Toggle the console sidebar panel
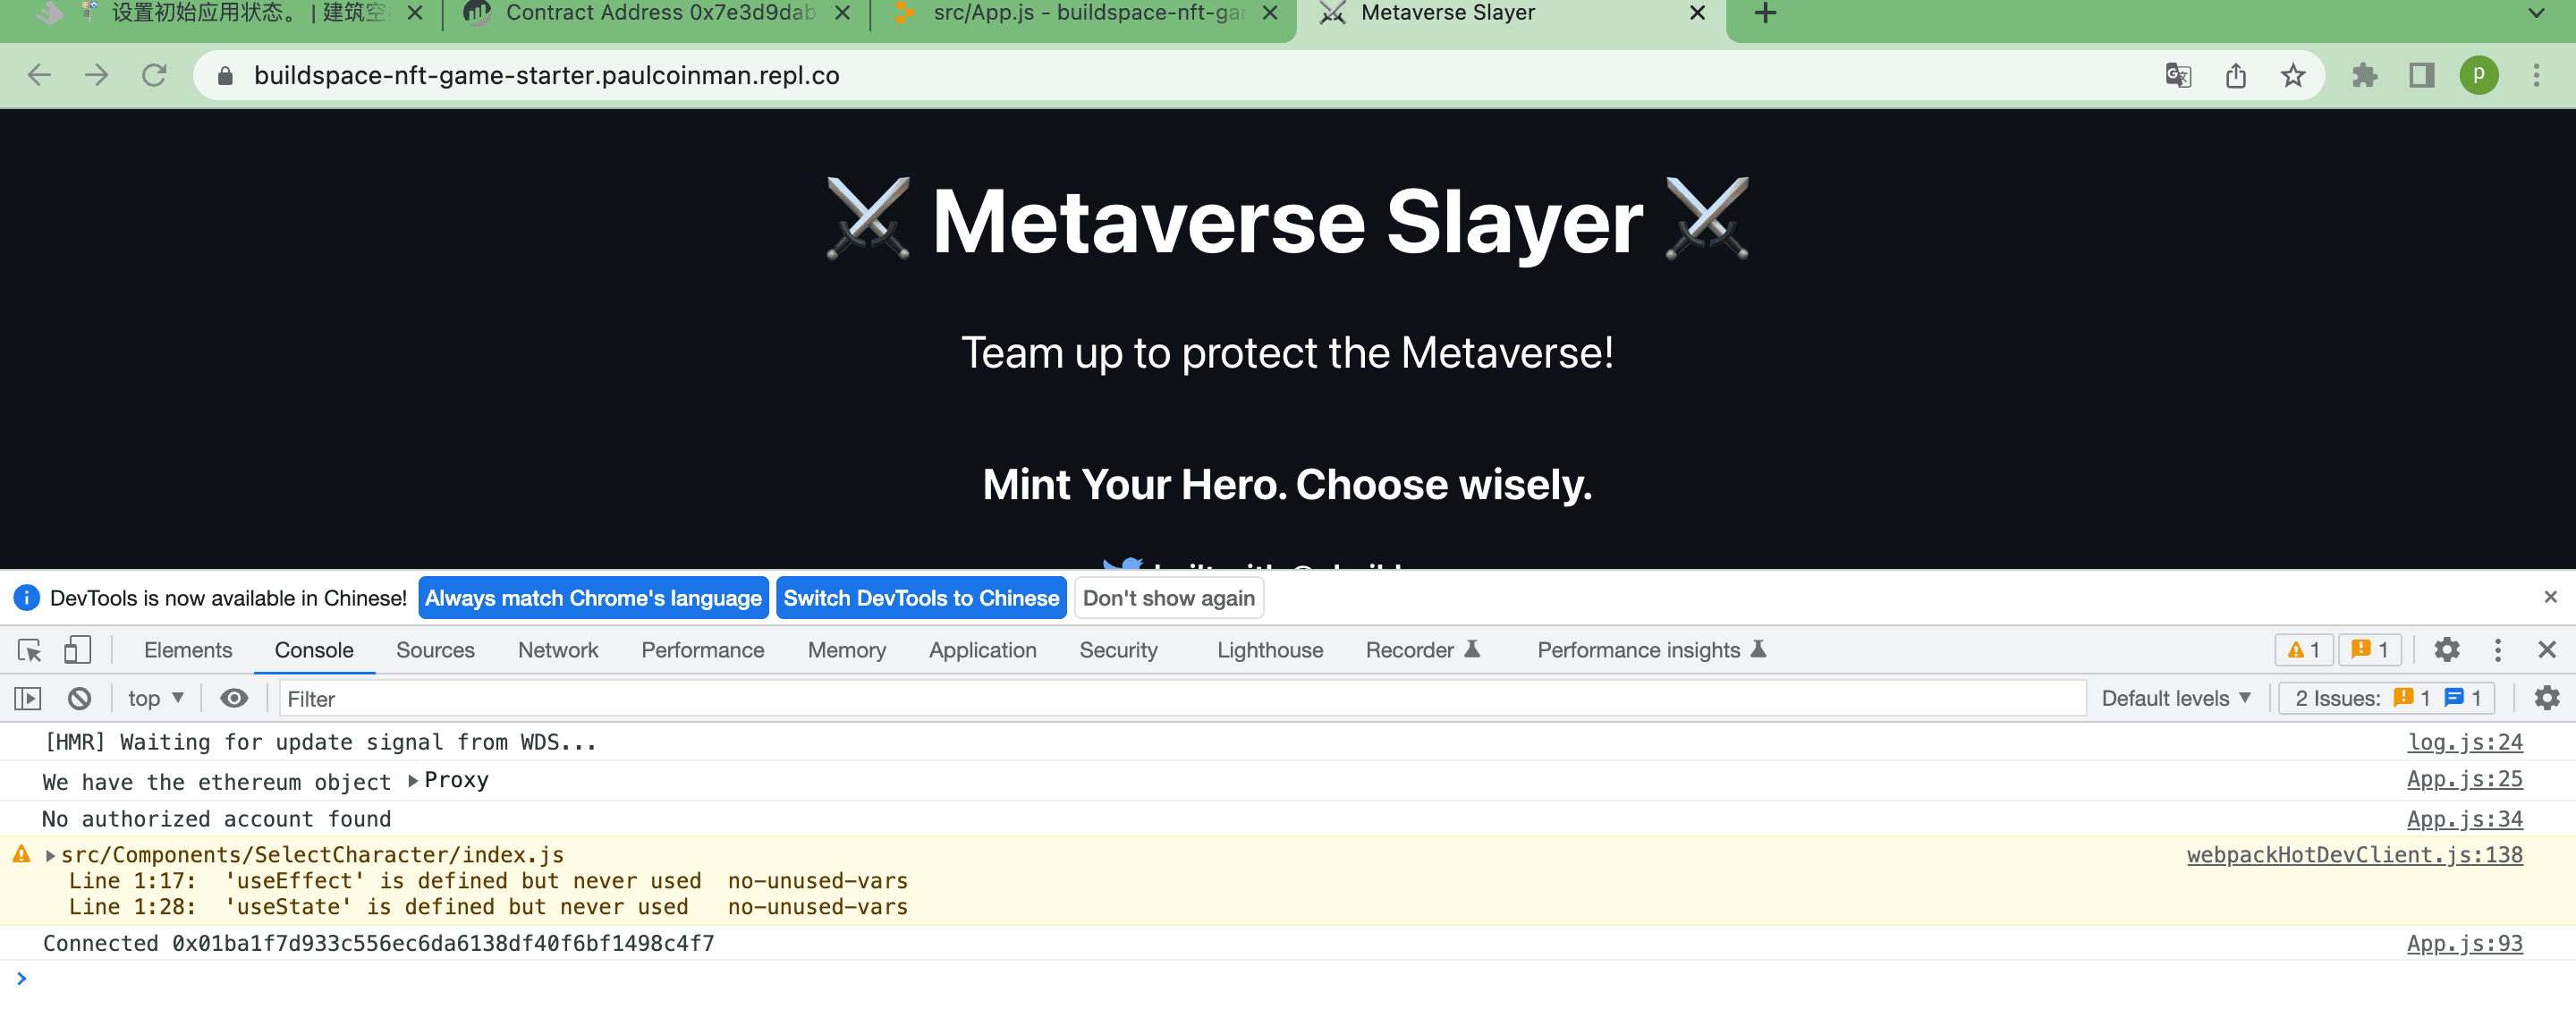 pos(28,698)
